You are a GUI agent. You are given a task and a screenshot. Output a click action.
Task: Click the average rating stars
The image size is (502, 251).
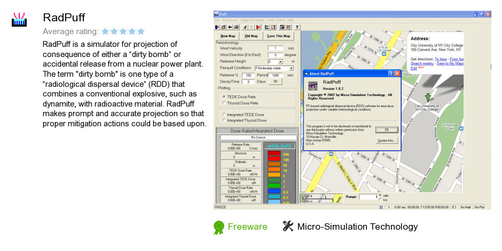click(x=123, y=31)
